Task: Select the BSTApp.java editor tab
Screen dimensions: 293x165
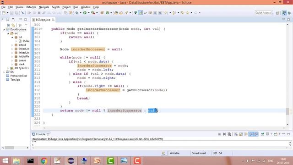Action: tap(43, 20)
